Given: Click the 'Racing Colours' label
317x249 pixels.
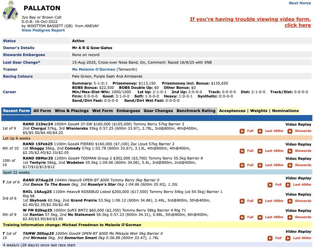Looking at the screenshot, I should (x=18, y=77).
